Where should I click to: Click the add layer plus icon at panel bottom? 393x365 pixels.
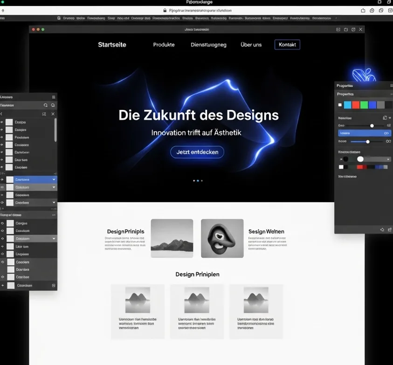point(2,285)
